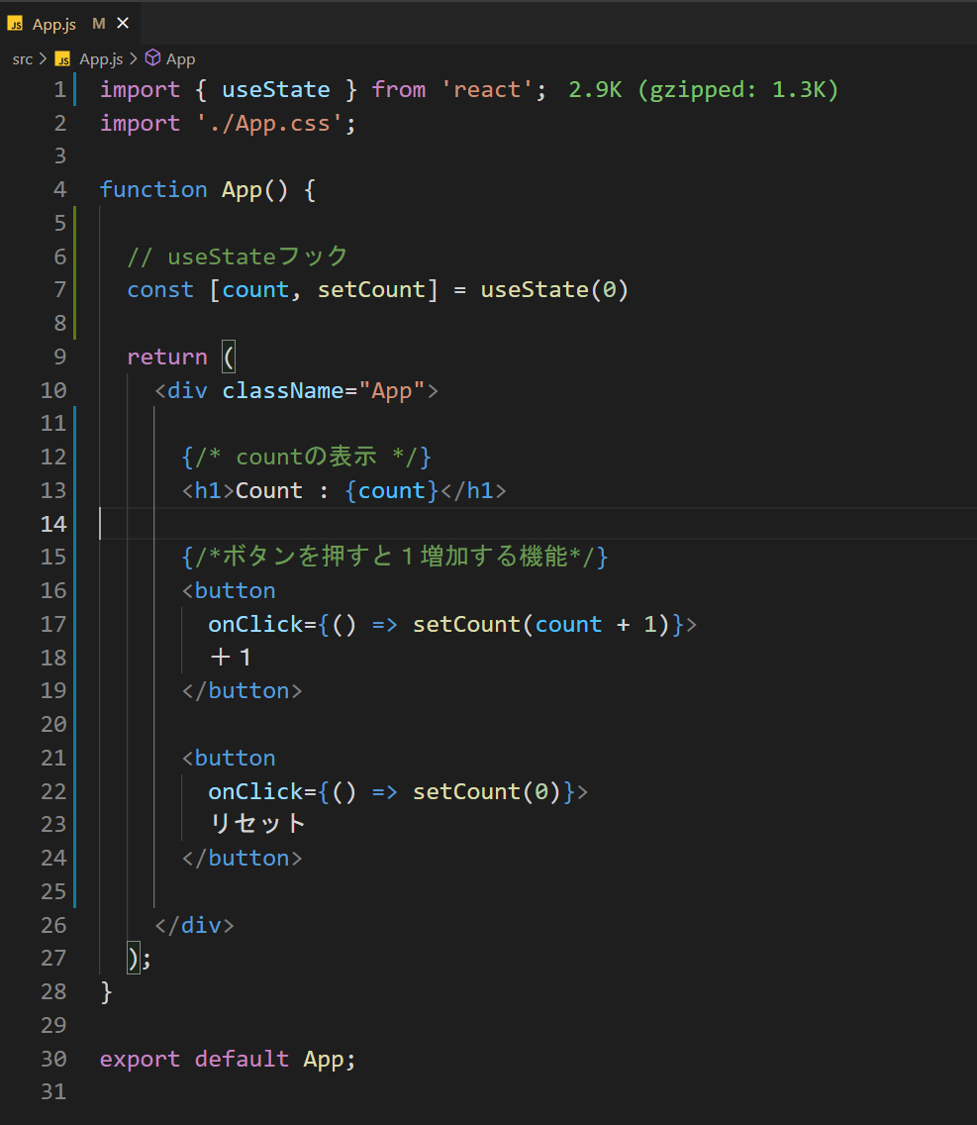Image resolution: width=977 pixels, height=1125 pixels.
Task: Click '{count}' inside the h1 tag
Action: coord(392,491)
